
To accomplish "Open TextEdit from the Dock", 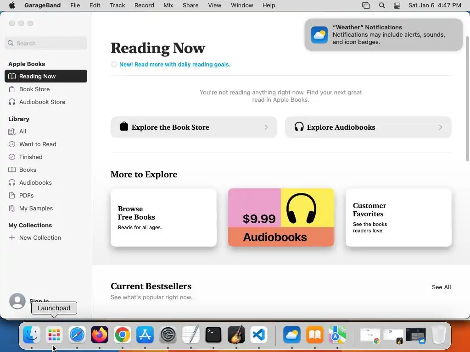I will point(190,335).
